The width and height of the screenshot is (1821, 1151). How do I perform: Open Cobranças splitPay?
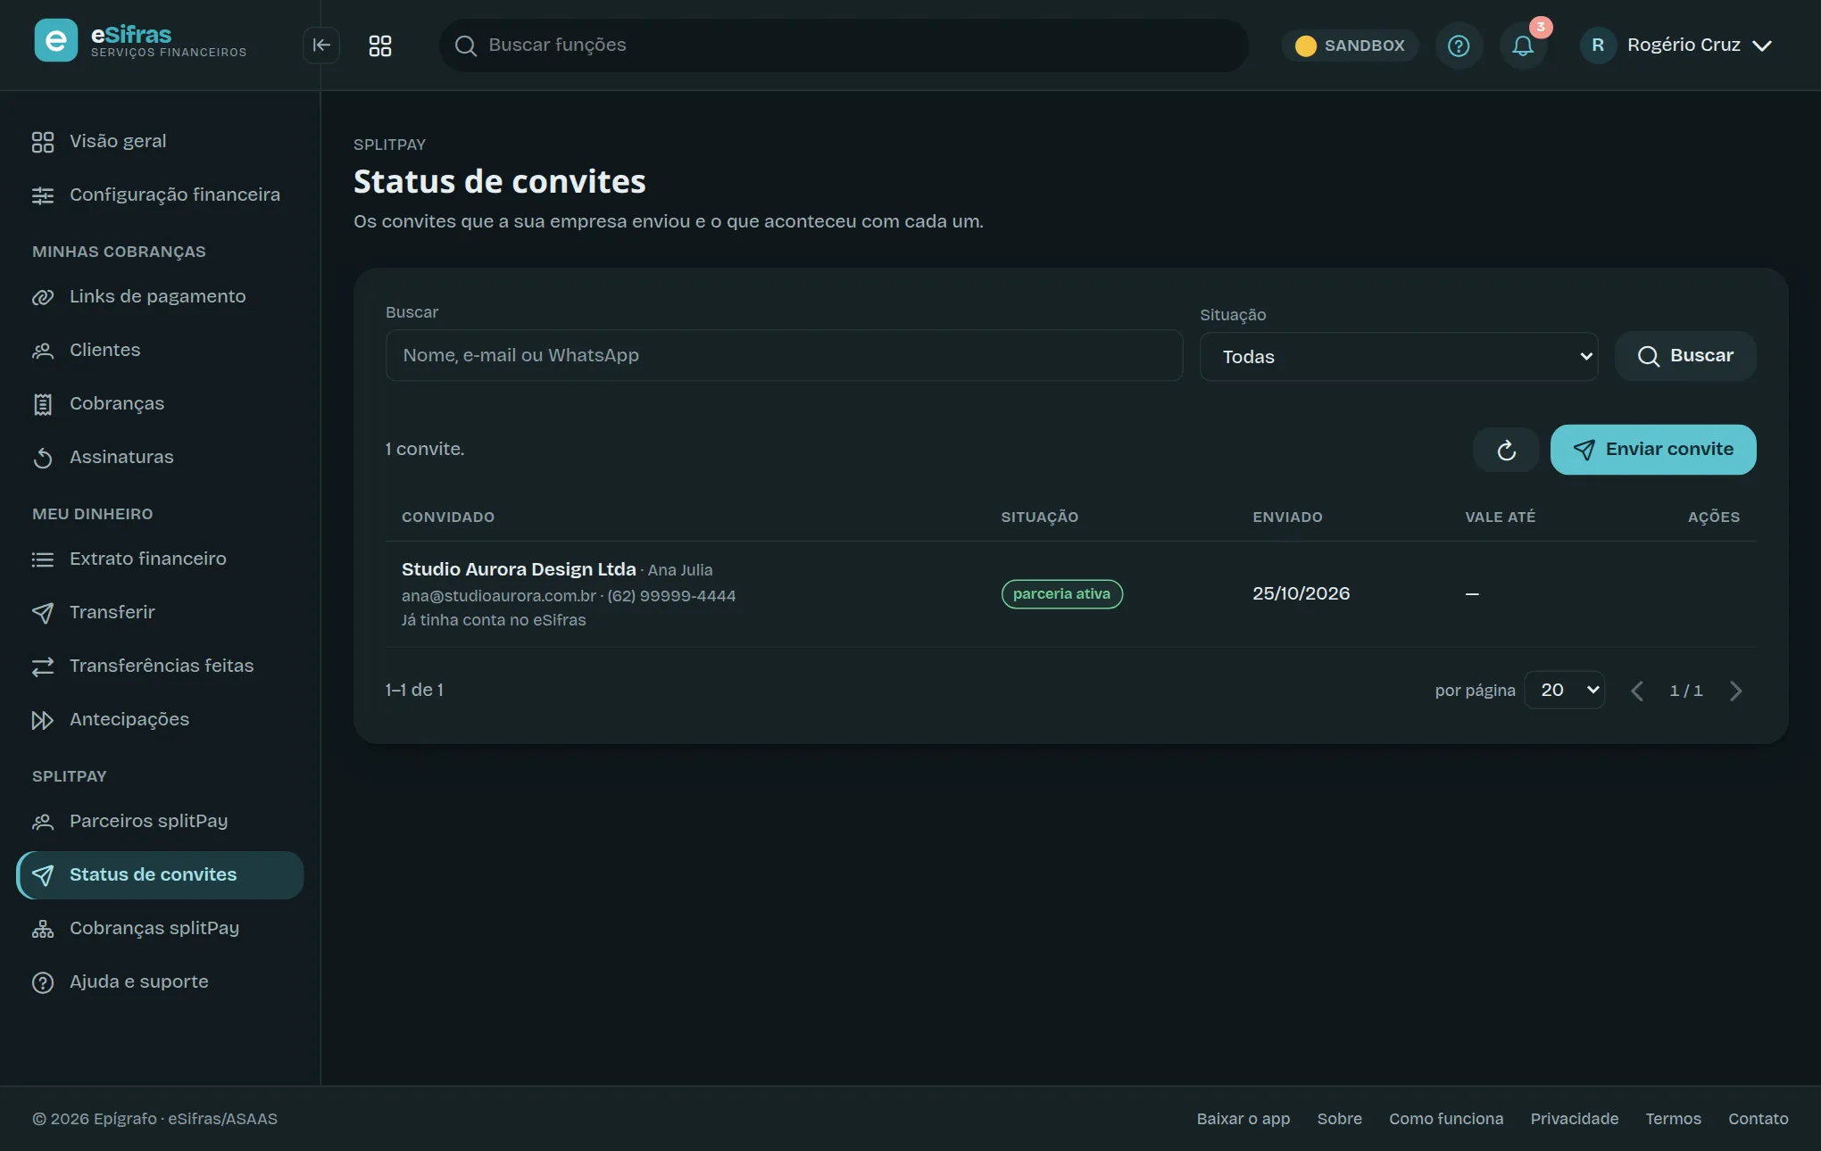coord(161,928)
